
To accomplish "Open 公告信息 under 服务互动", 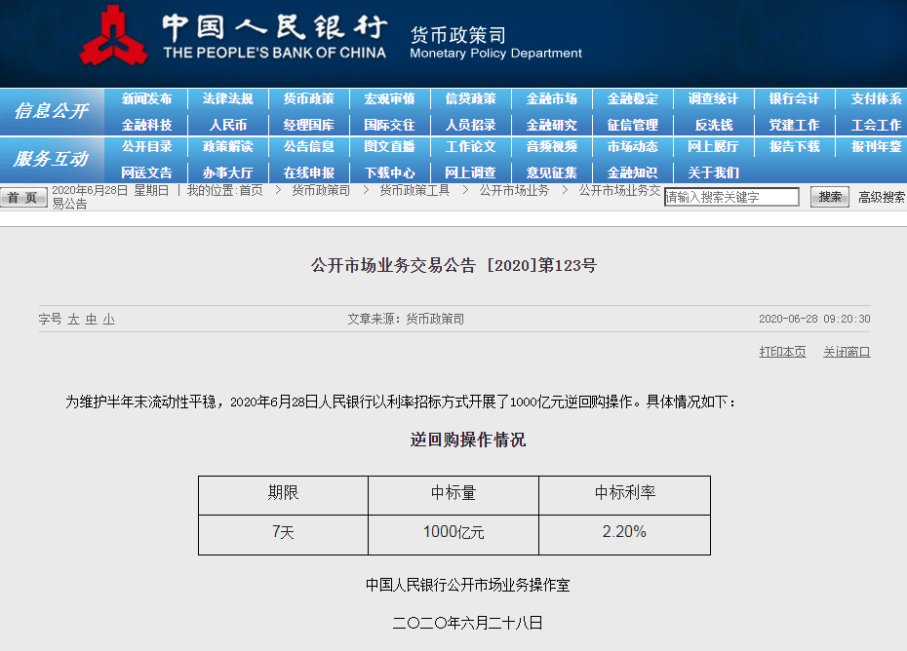I will click(309, 147).
